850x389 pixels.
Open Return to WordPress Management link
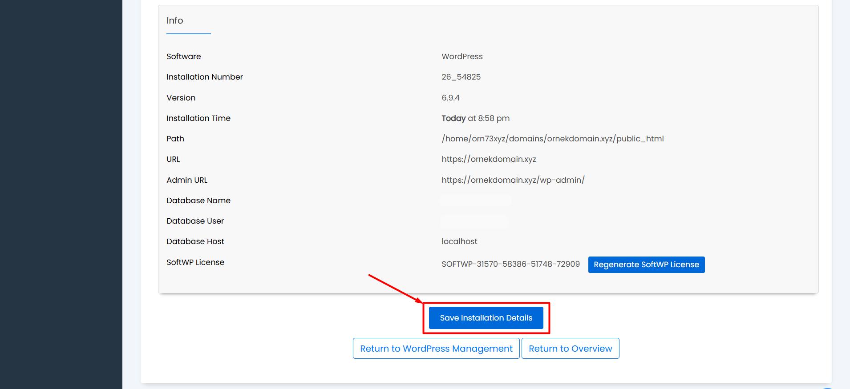pyautogui.click(x=436, y=349)
